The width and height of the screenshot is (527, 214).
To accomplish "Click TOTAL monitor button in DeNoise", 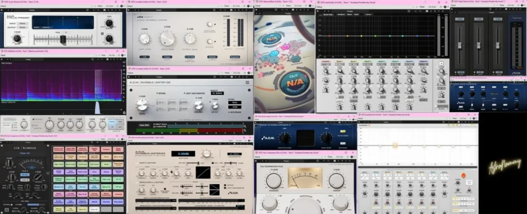I will [113, 121].
